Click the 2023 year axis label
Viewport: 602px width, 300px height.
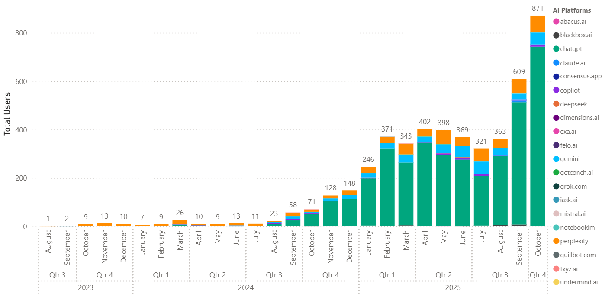86,287
